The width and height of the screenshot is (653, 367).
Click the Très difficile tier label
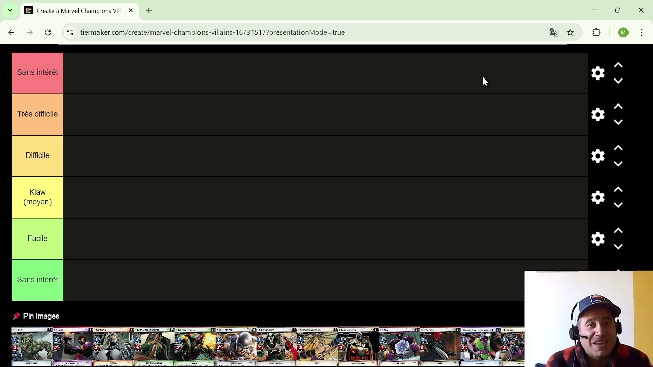pos(37,114)
